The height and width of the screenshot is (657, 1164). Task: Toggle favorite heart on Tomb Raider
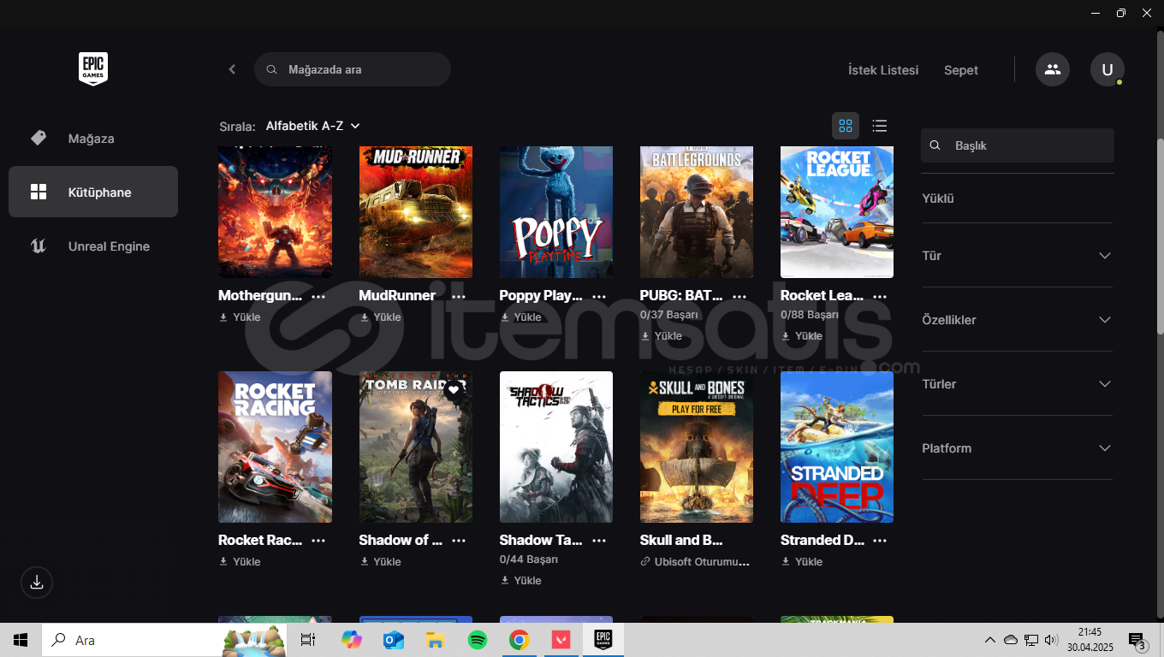[454, 390]
